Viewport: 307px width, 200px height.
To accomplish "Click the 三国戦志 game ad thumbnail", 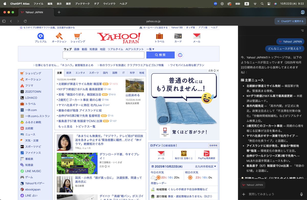I will [77, 163].
